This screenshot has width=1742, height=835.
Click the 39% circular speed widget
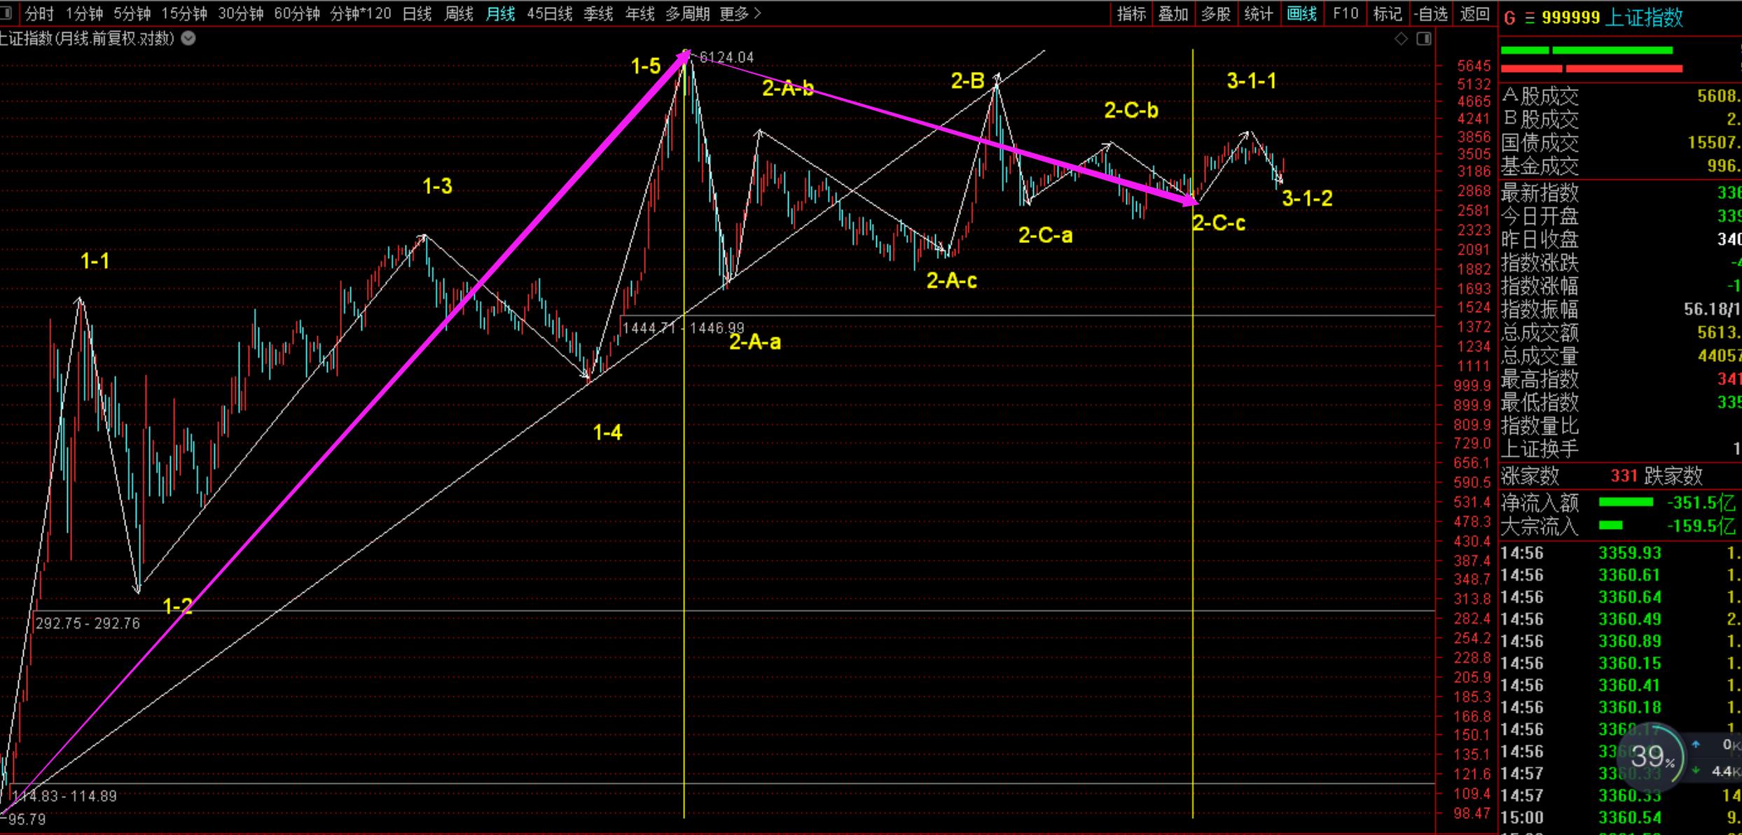pyautogui.click(x=1652, y=757)
